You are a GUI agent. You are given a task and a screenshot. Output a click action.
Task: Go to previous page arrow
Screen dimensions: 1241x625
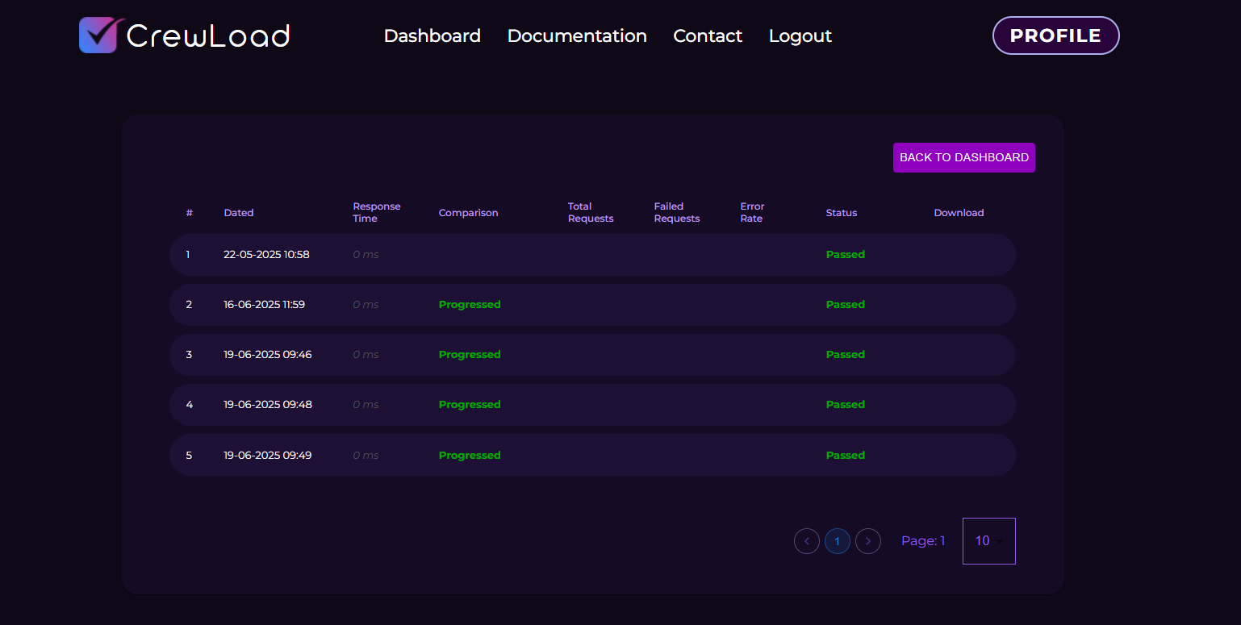(806, 541)
